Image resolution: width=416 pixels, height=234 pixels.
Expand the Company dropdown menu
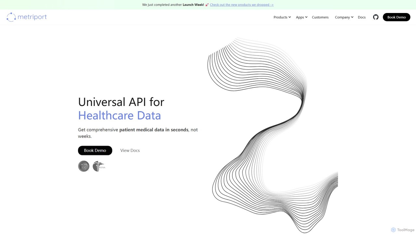point(344,17)
